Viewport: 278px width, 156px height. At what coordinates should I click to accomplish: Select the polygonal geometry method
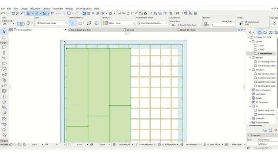point(73,23)
